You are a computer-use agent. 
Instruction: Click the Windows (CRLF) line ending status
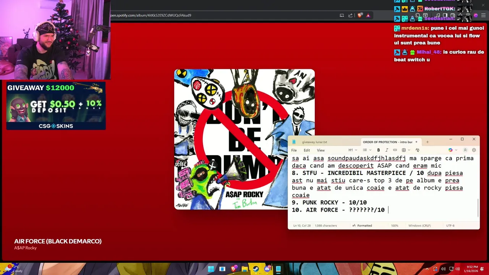[x=419, y=225]
